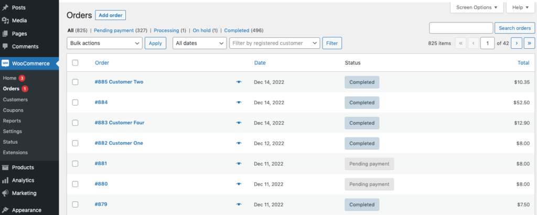This screenshot has height=215, width=537.
Task: Click Apply for bulk actions
Action: (x=155, y=43)
